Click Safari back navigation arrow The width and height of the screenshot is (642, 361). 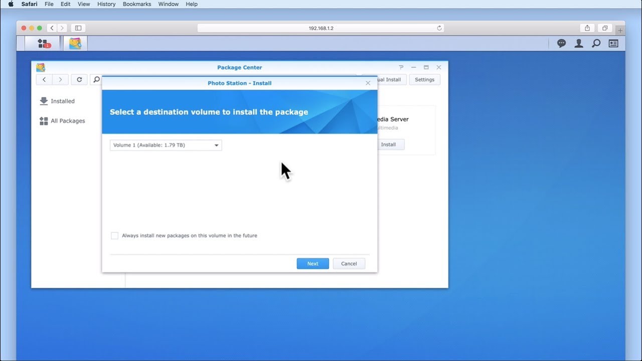point(52,28)
